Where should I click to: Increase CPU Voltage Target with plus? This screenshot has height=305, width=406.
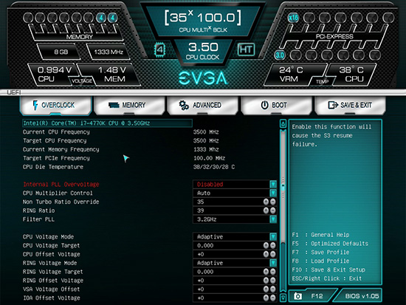pos(266,245)
